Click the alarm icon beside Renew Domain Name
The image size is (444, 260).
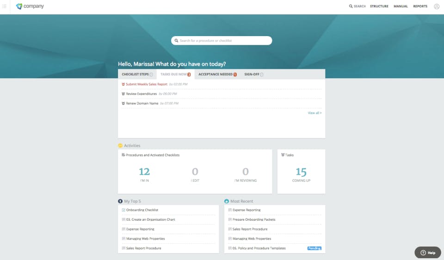[123, 103]
